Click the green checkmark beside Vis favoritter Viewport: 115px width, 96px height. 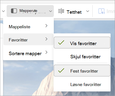(61, 42)
